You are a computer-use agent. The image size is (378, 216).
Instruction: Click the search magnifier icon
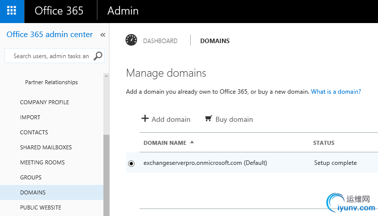[x=98, y=56]
